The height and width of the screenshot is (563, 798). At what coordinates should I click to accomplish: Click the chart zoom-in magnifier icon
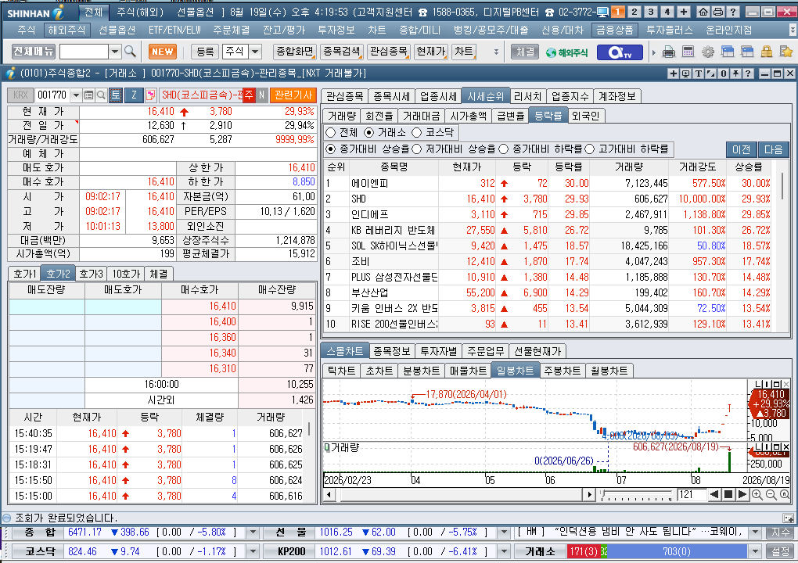(757, 494)
